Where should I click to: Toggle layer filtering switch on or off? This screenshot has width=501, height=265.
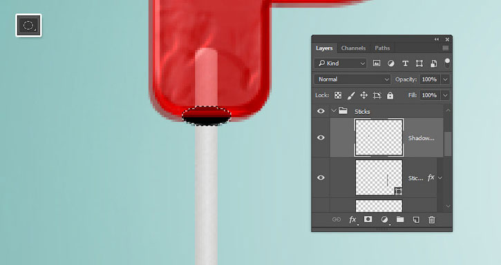click(447, 63)
